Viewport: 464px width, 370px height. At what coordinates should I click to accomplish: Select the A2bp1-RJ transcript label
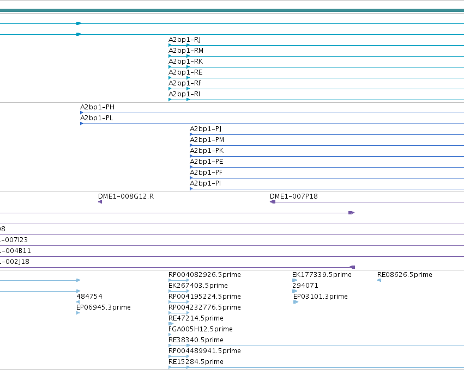(x=185, y=40)
